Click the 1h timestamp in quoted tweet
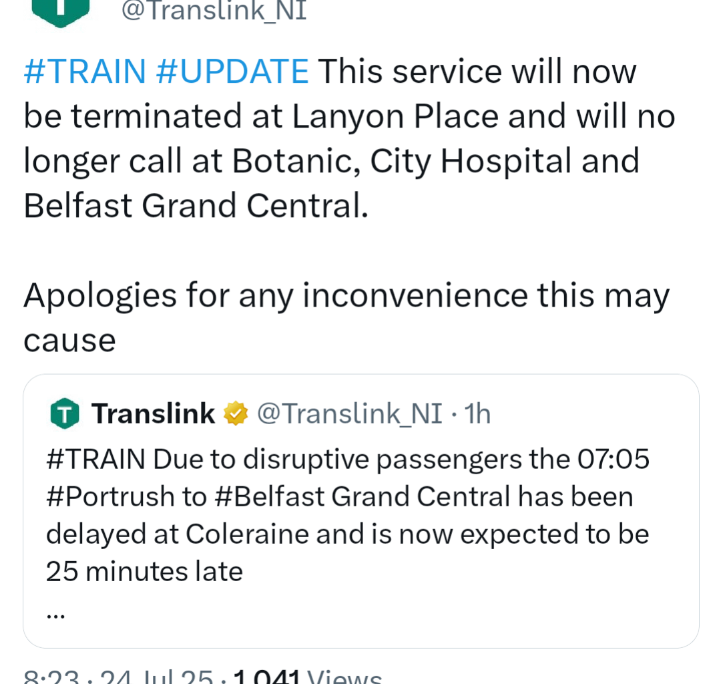 click(x=477, y=413)
